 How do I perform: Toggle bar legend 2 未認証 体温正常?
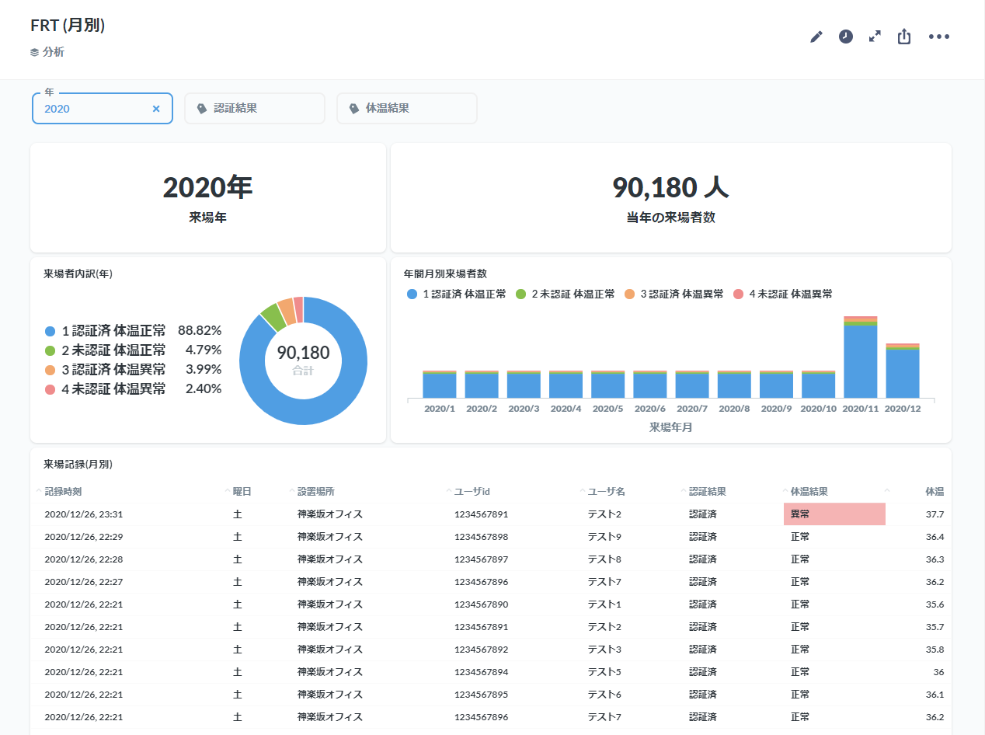tap(566, 294)
